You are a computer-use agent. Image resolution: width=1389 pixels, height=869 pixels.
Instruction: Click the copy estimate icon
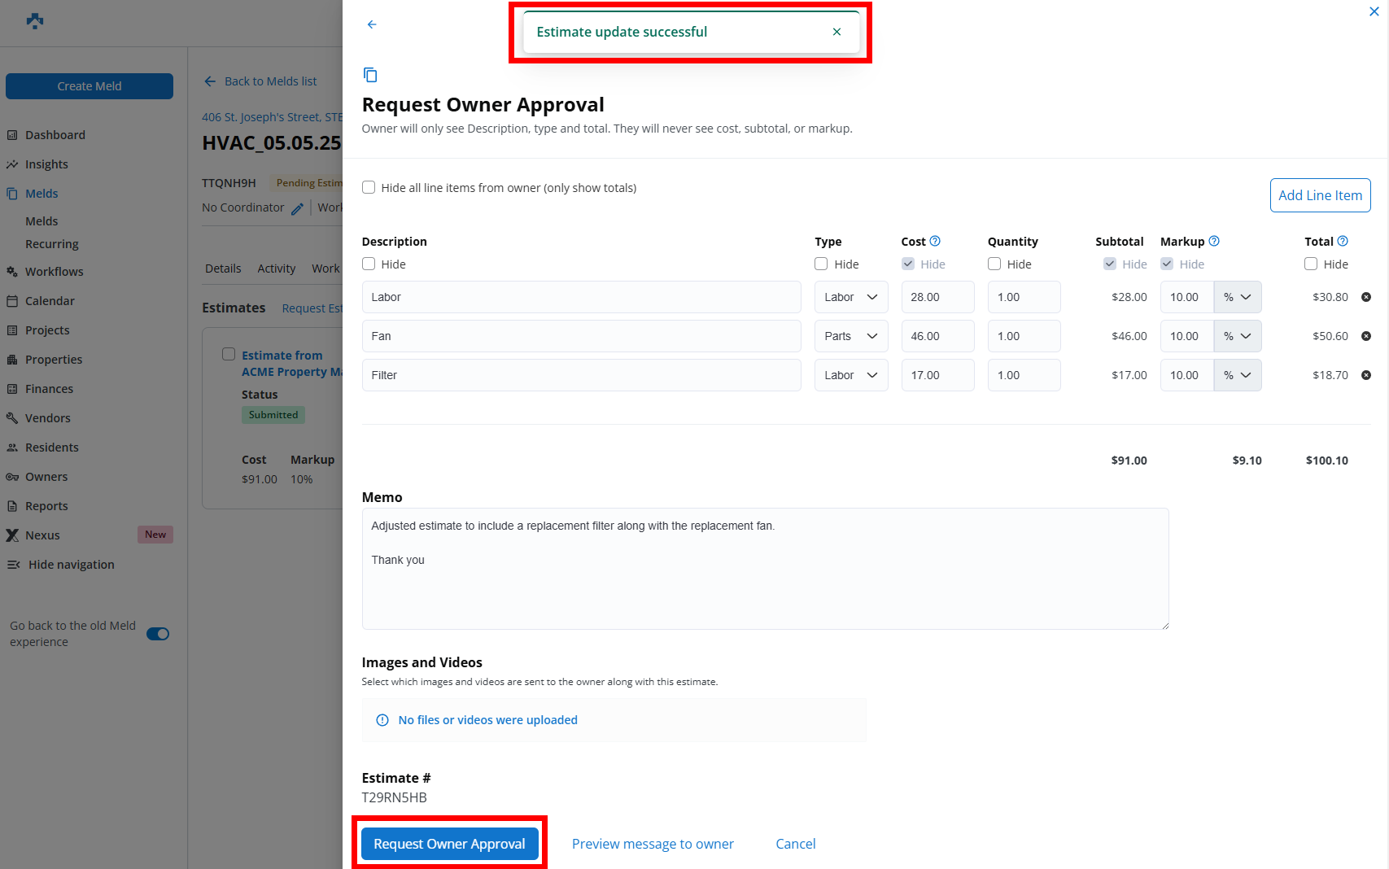point(370,75)
